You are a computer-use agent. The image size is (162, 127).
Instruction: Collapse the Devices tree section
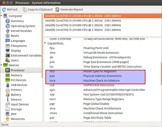click(1, 65)
